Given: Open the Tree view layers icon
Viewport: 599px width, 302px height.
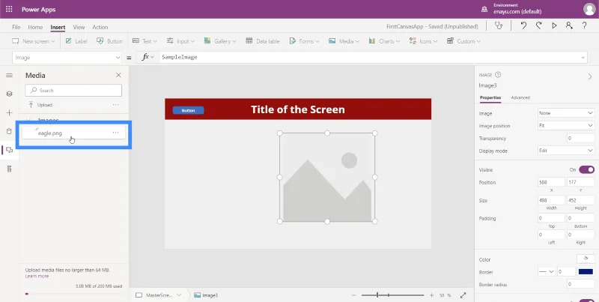Looking at the screenshot, I should pos(9,94).
